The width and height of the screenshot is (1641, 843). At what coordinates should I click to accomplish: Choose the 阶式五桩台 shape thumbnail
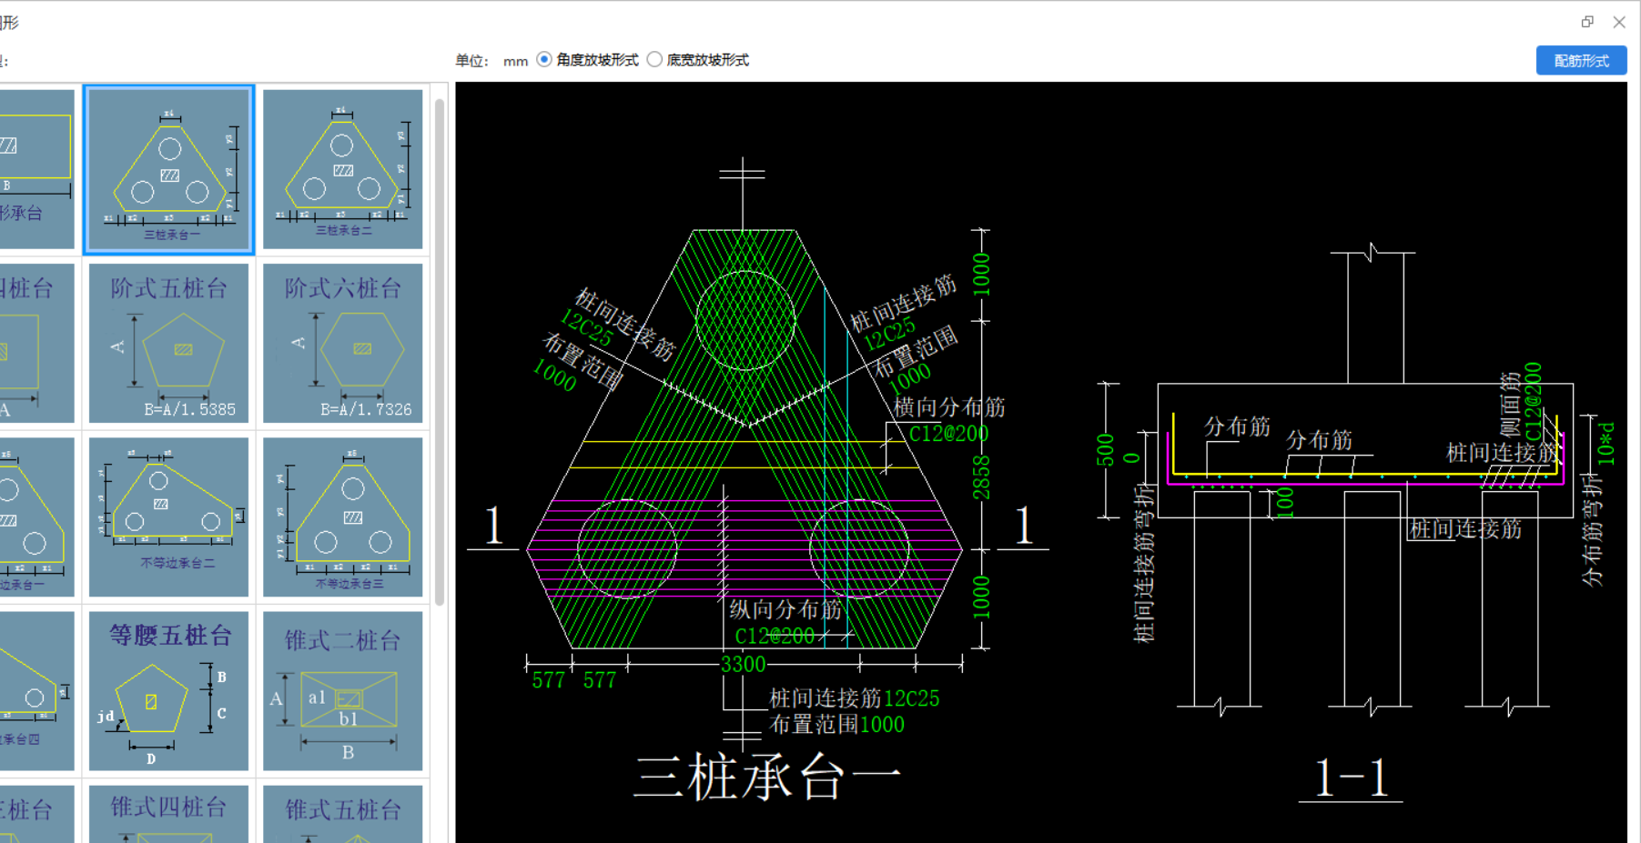tap(169, 343)
